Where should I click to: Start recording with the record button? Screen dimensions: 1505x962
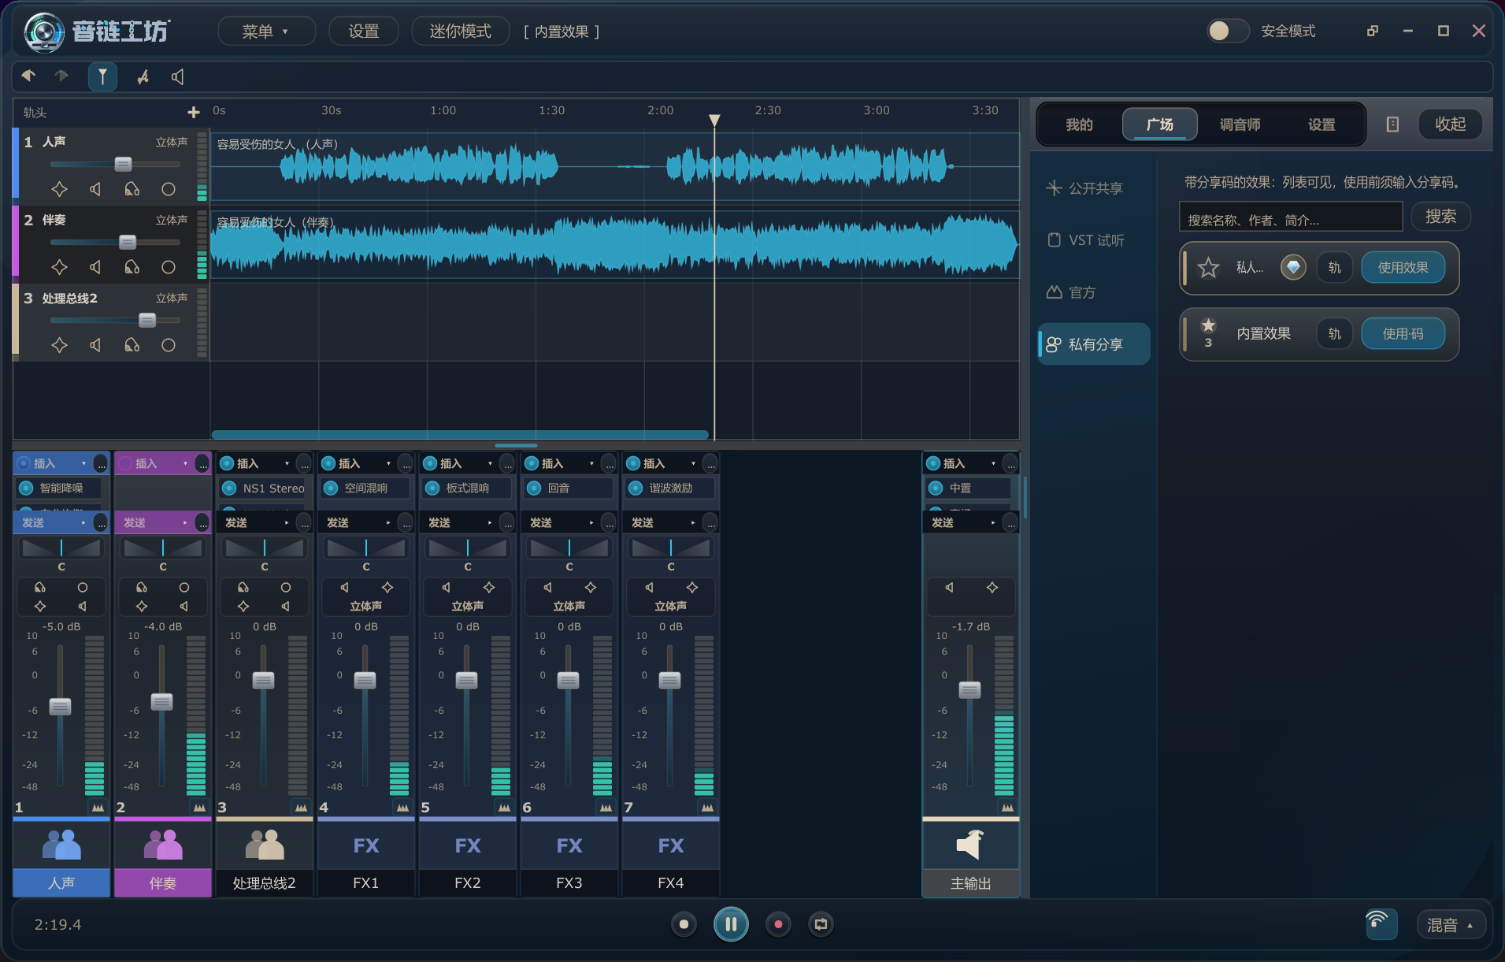pyautogui.click(x=778, y=924)
